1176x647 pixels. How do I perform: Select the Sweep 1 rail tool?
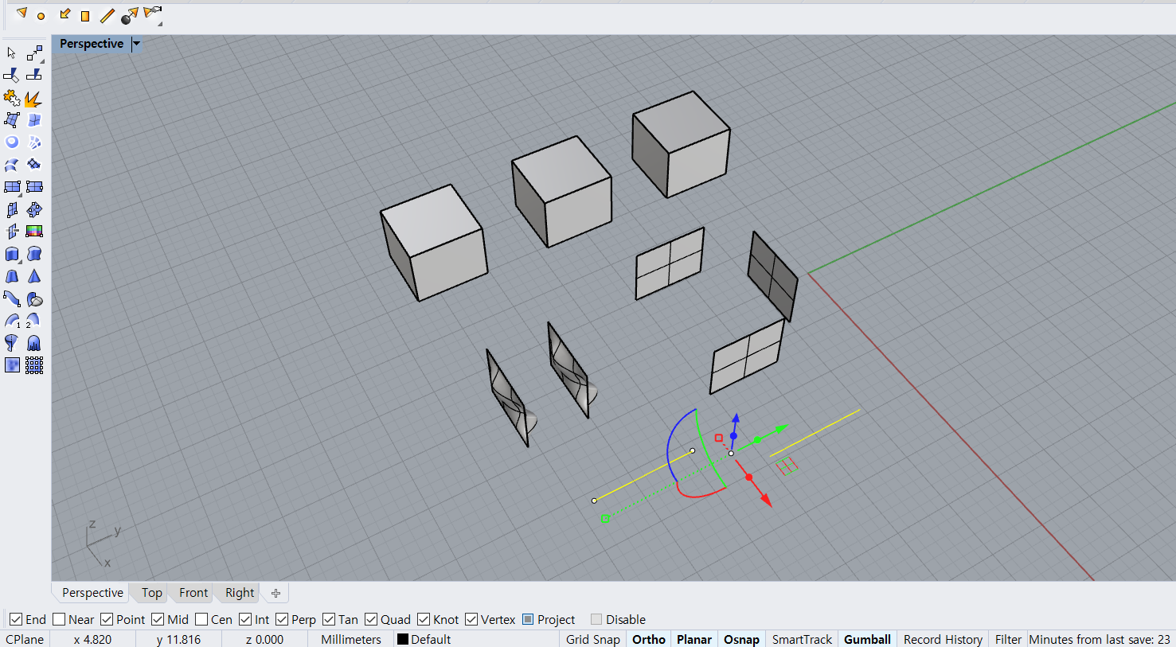coord(11,321)
